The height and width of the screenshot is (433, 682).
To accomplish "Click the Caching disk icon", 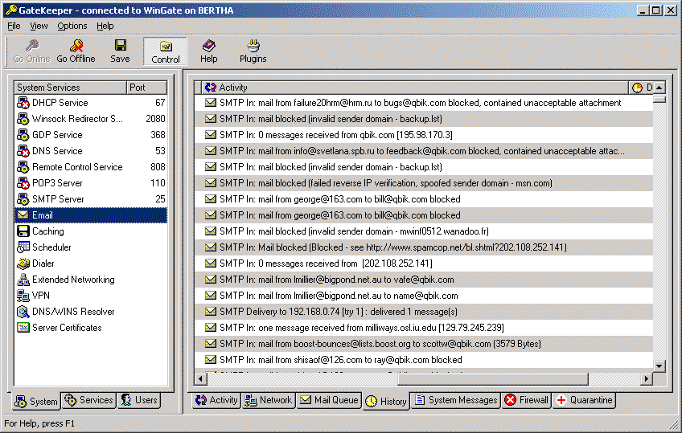I will tap(23, 231).
